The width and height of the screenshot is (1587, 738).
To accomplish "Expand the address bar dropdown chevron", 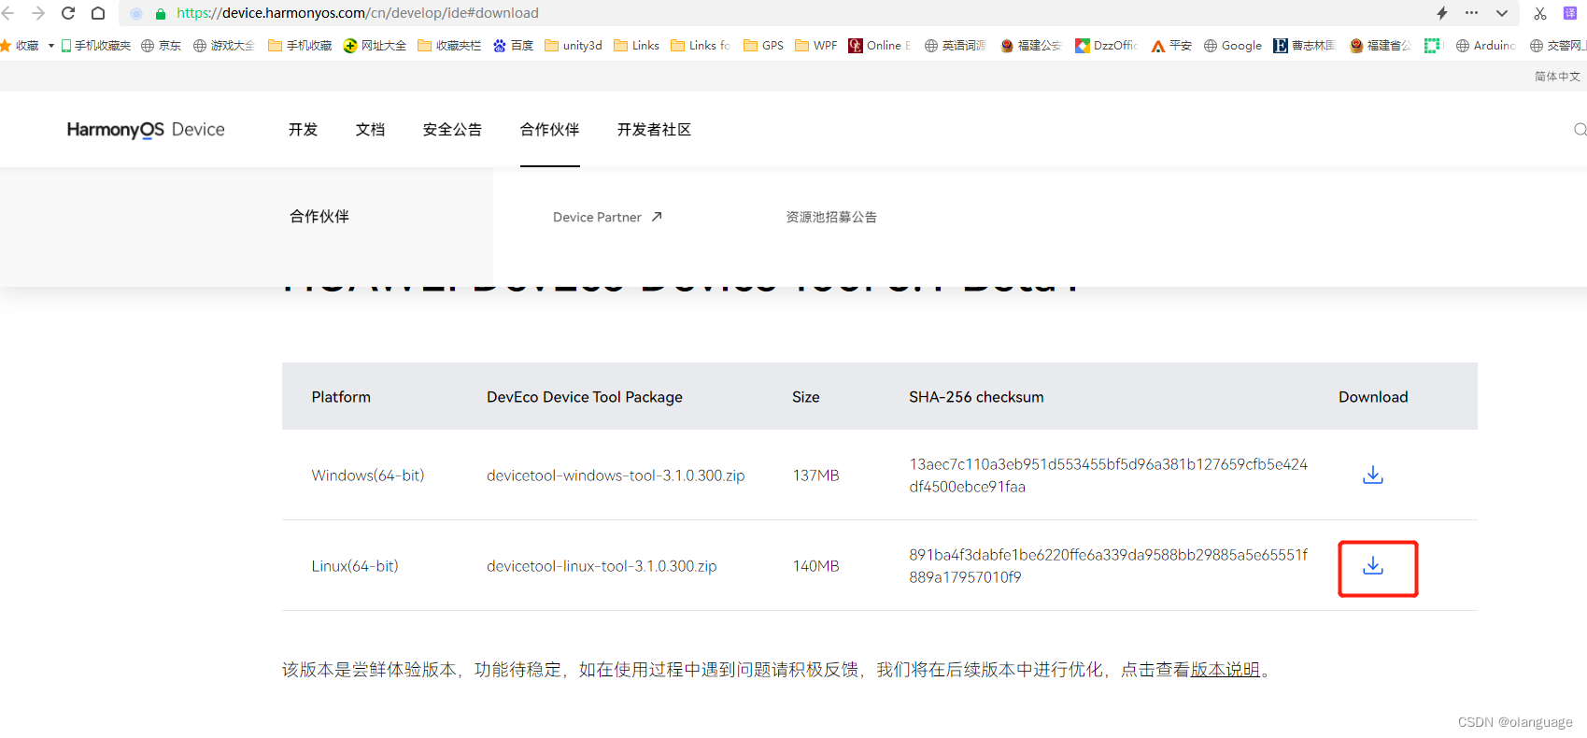I will [x=1502, y=13].
